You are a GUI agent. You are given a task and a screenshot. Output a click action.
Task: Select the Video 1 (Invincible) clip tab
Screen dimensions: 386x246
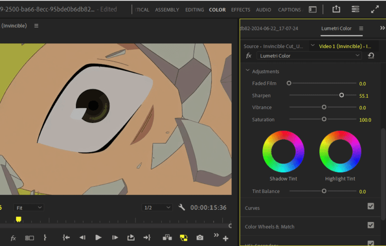pos(345,46)
